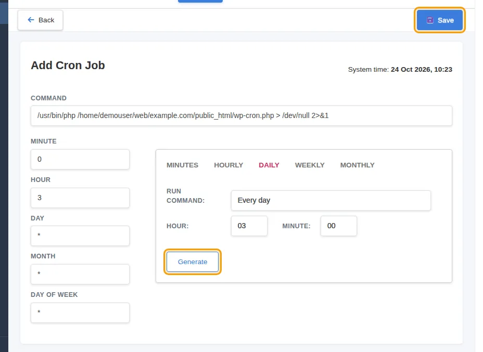
Task: Open the MONTHLY tab
Action: click(358, 165)
